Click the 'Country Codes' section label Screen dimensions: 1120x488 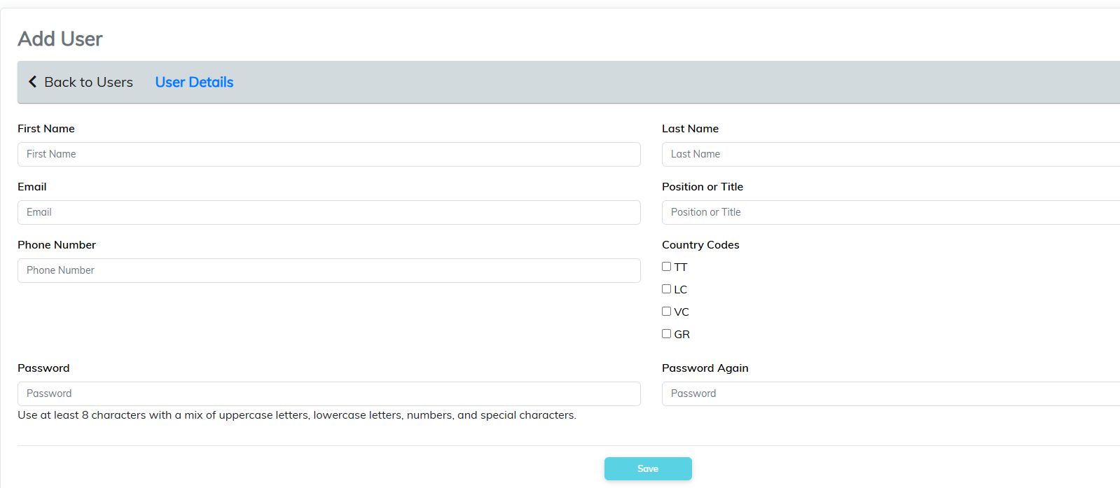700,245
